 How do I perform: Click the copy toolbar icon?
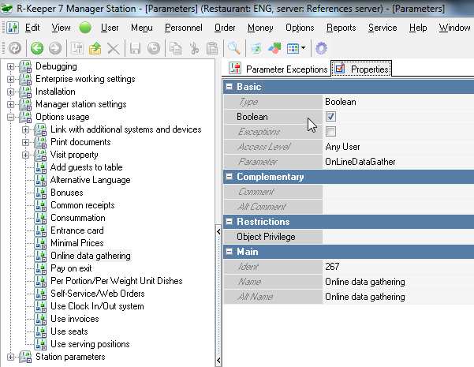(175, 48)
